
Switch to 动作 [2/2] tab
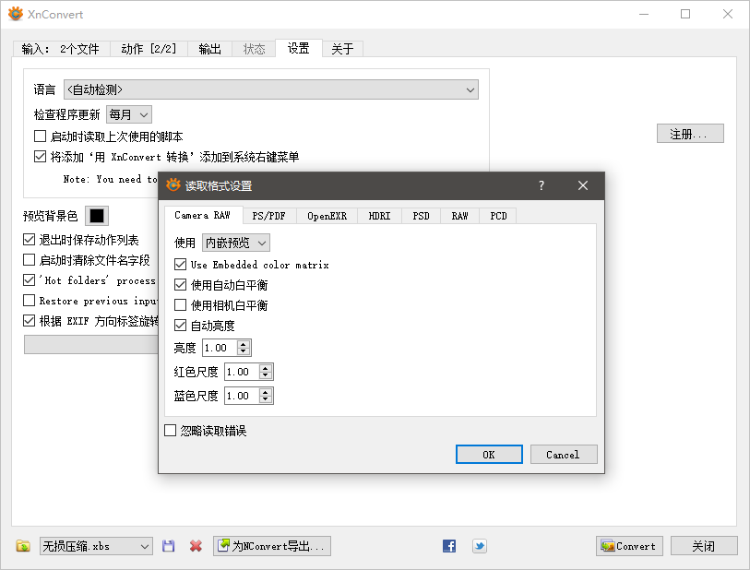149,49
